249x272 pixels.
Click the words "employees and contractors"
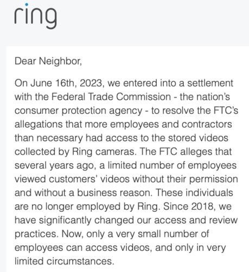(x=171, y=124)
